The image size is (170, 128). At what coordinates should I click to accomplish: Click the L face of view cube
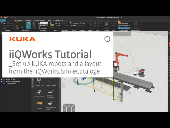tap(65, 110)
